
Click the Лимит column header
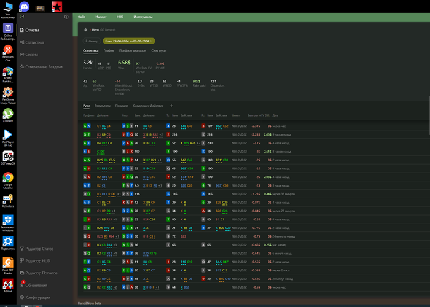click(x=235, y=115)
